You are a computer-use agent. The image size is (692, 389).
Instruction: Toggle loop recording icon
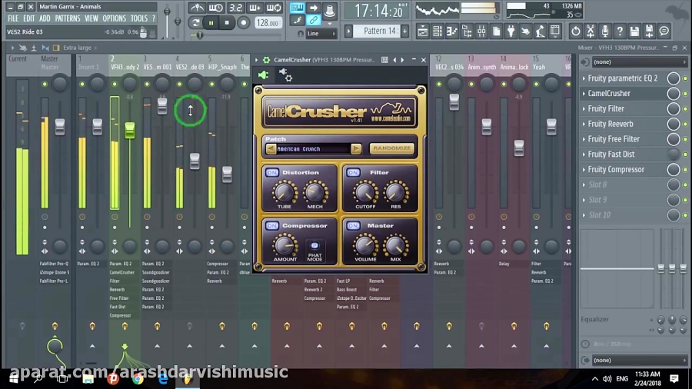pyautogui.click(x=274, y=8)
